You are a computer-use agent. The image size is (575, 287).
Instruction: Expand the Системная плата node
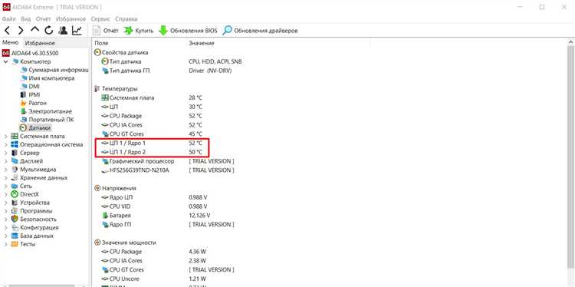pos(5,136)
